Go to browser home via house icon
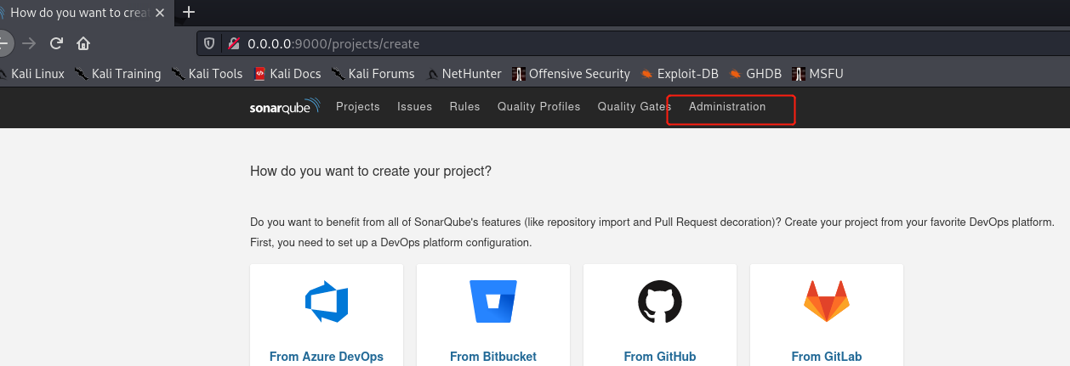1070x366 pixels. click(x=83, y=43)
